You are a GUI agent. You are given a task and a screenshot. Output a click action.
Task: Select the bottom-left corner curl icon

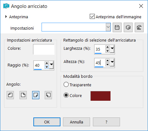point(48,95)
